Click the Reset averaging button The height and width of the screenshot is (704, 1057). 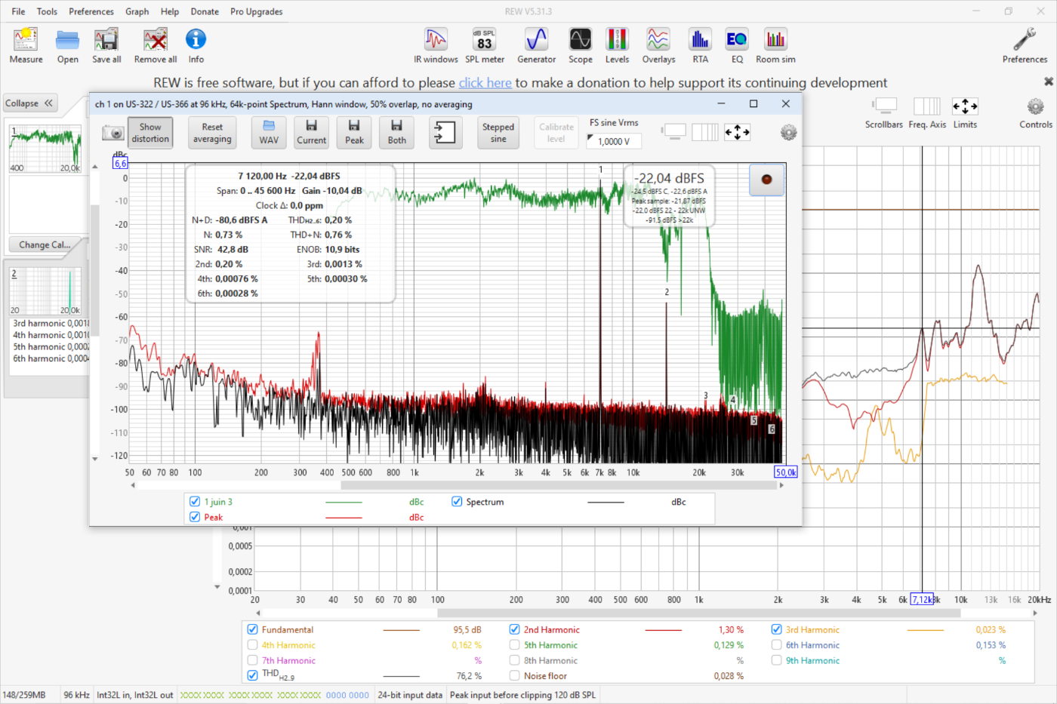212,133
